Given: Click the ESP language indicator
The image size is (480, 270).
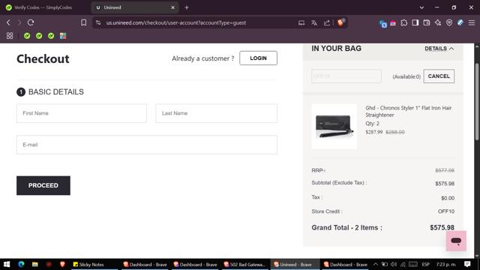Looking at the screenshot, I should point(426,264).
